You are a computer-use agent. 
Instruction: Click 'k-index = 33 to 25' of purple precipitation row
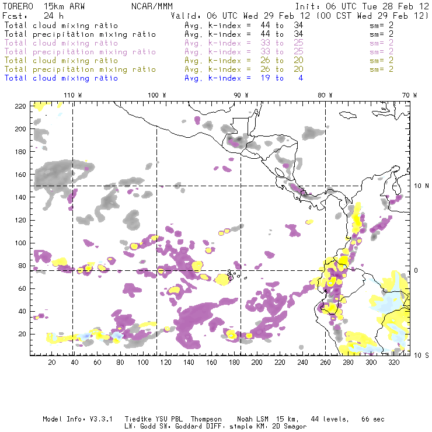(256, 52)
